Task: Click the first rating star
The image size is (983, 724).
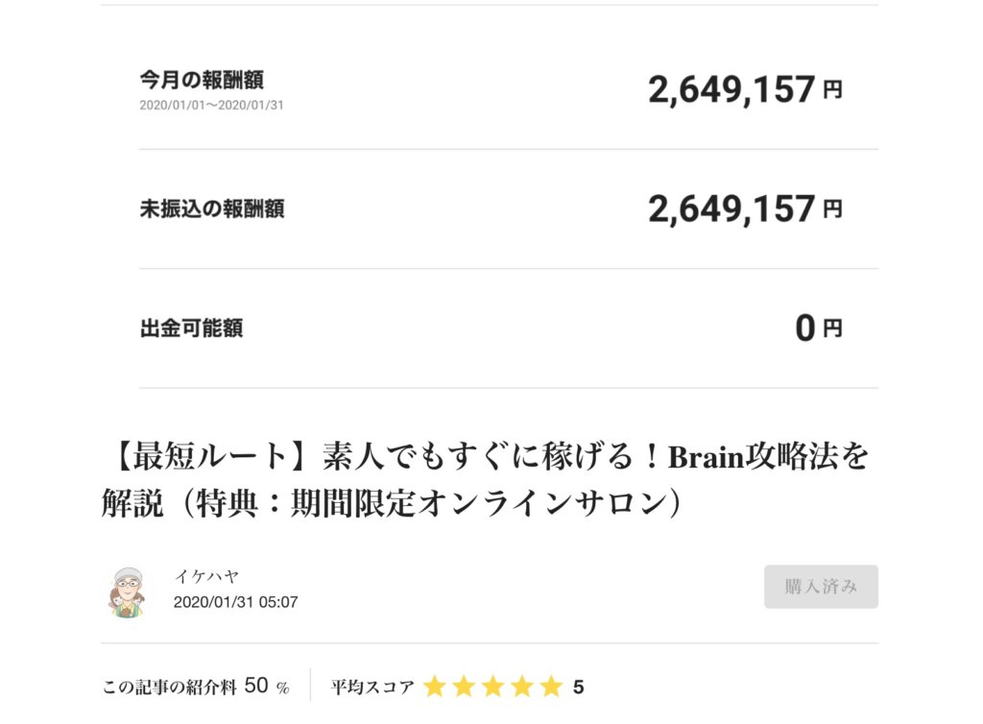Action: click(435, 687)
